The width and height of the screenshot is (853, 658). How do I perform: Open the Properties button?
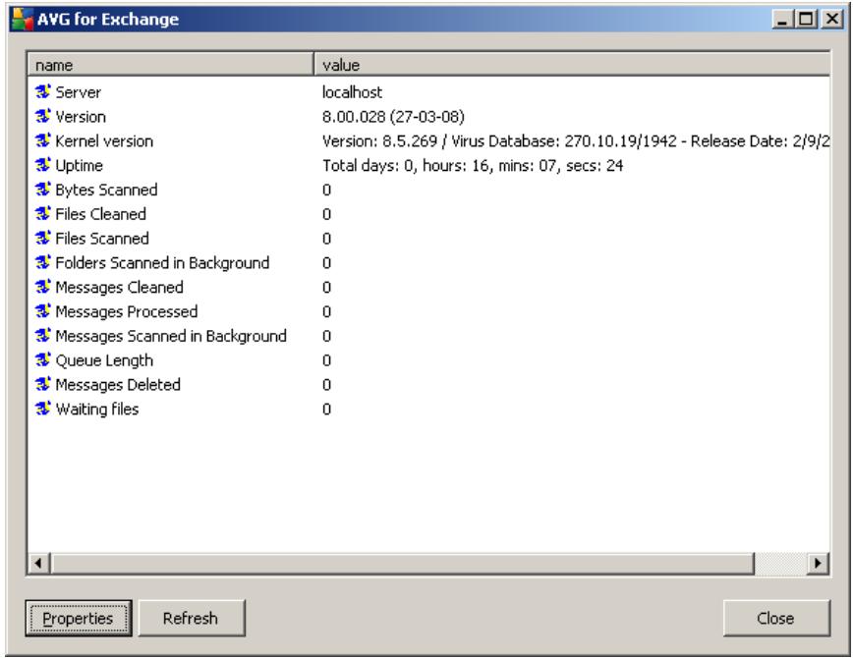pos(79,619)
